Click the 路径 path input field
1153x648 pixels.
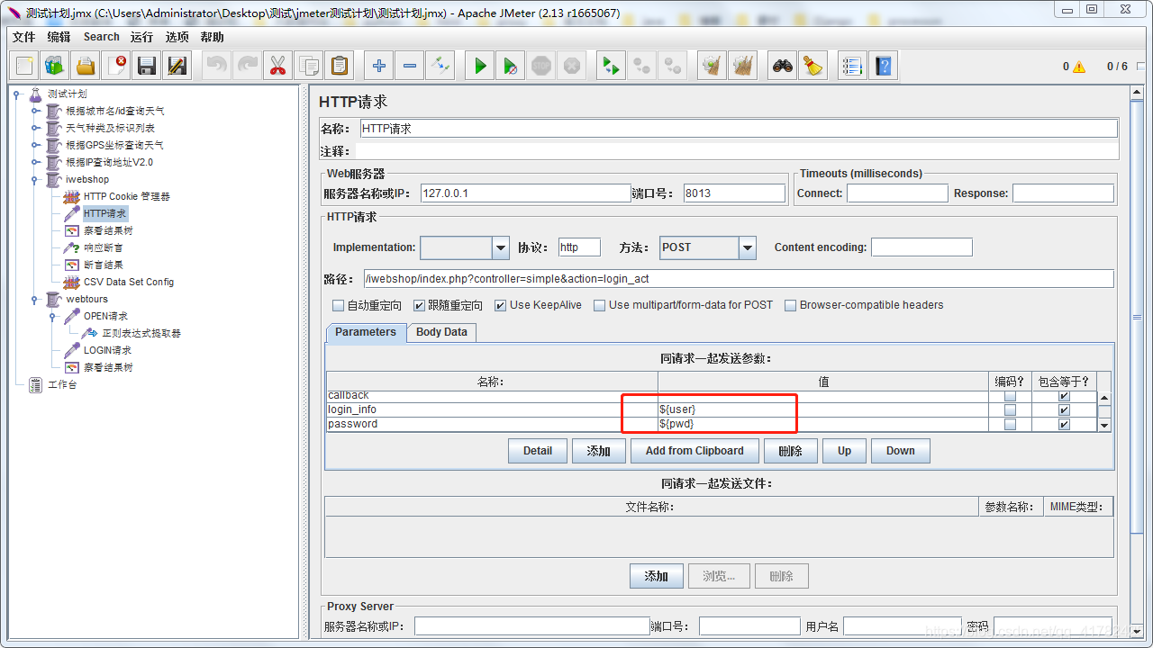[x=739, y=279]
